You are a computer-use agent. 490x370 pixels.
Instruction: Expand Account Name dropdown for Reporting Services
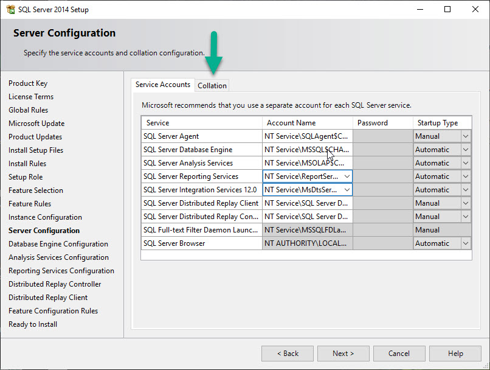pos(347,176)
